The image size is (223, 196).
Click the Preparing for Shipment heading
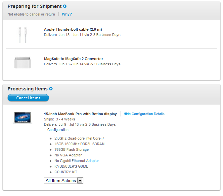coord(34,6)
